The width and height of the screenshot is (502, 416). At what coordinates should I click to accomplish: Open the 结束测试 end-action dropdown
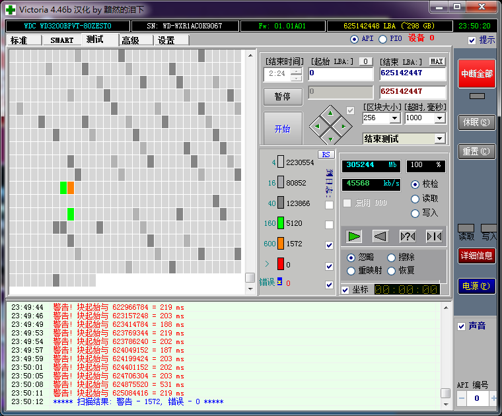tap(440, 139)
